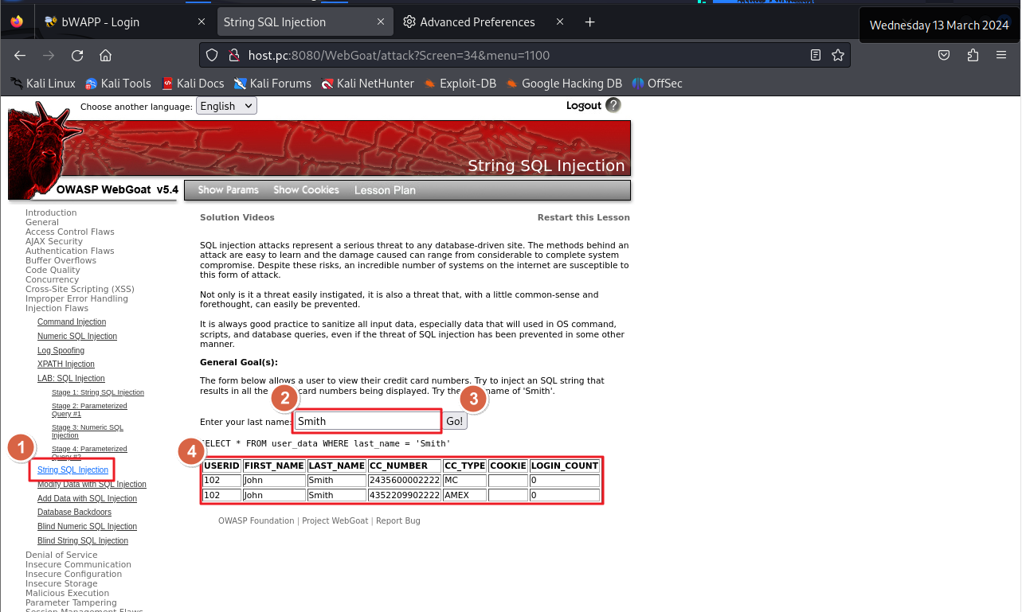Click the Logout link
Screen dimensions: 1022x612
(x=584, y=105)
